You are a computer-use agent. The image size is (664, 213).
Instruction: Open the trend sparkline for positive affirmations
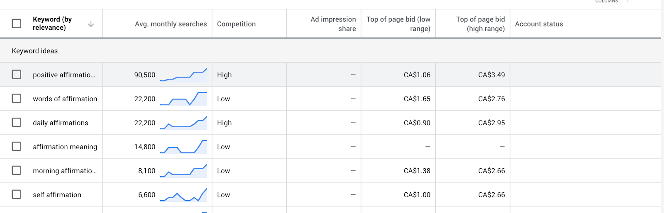[183, 75]
